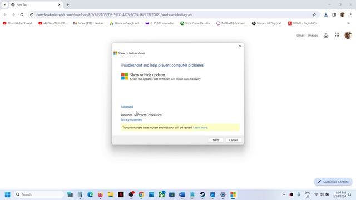The image size is (356, 200).
Task: Open HOME - English Co bookmark
Action: pyautogui.click(x=303, y=23)
